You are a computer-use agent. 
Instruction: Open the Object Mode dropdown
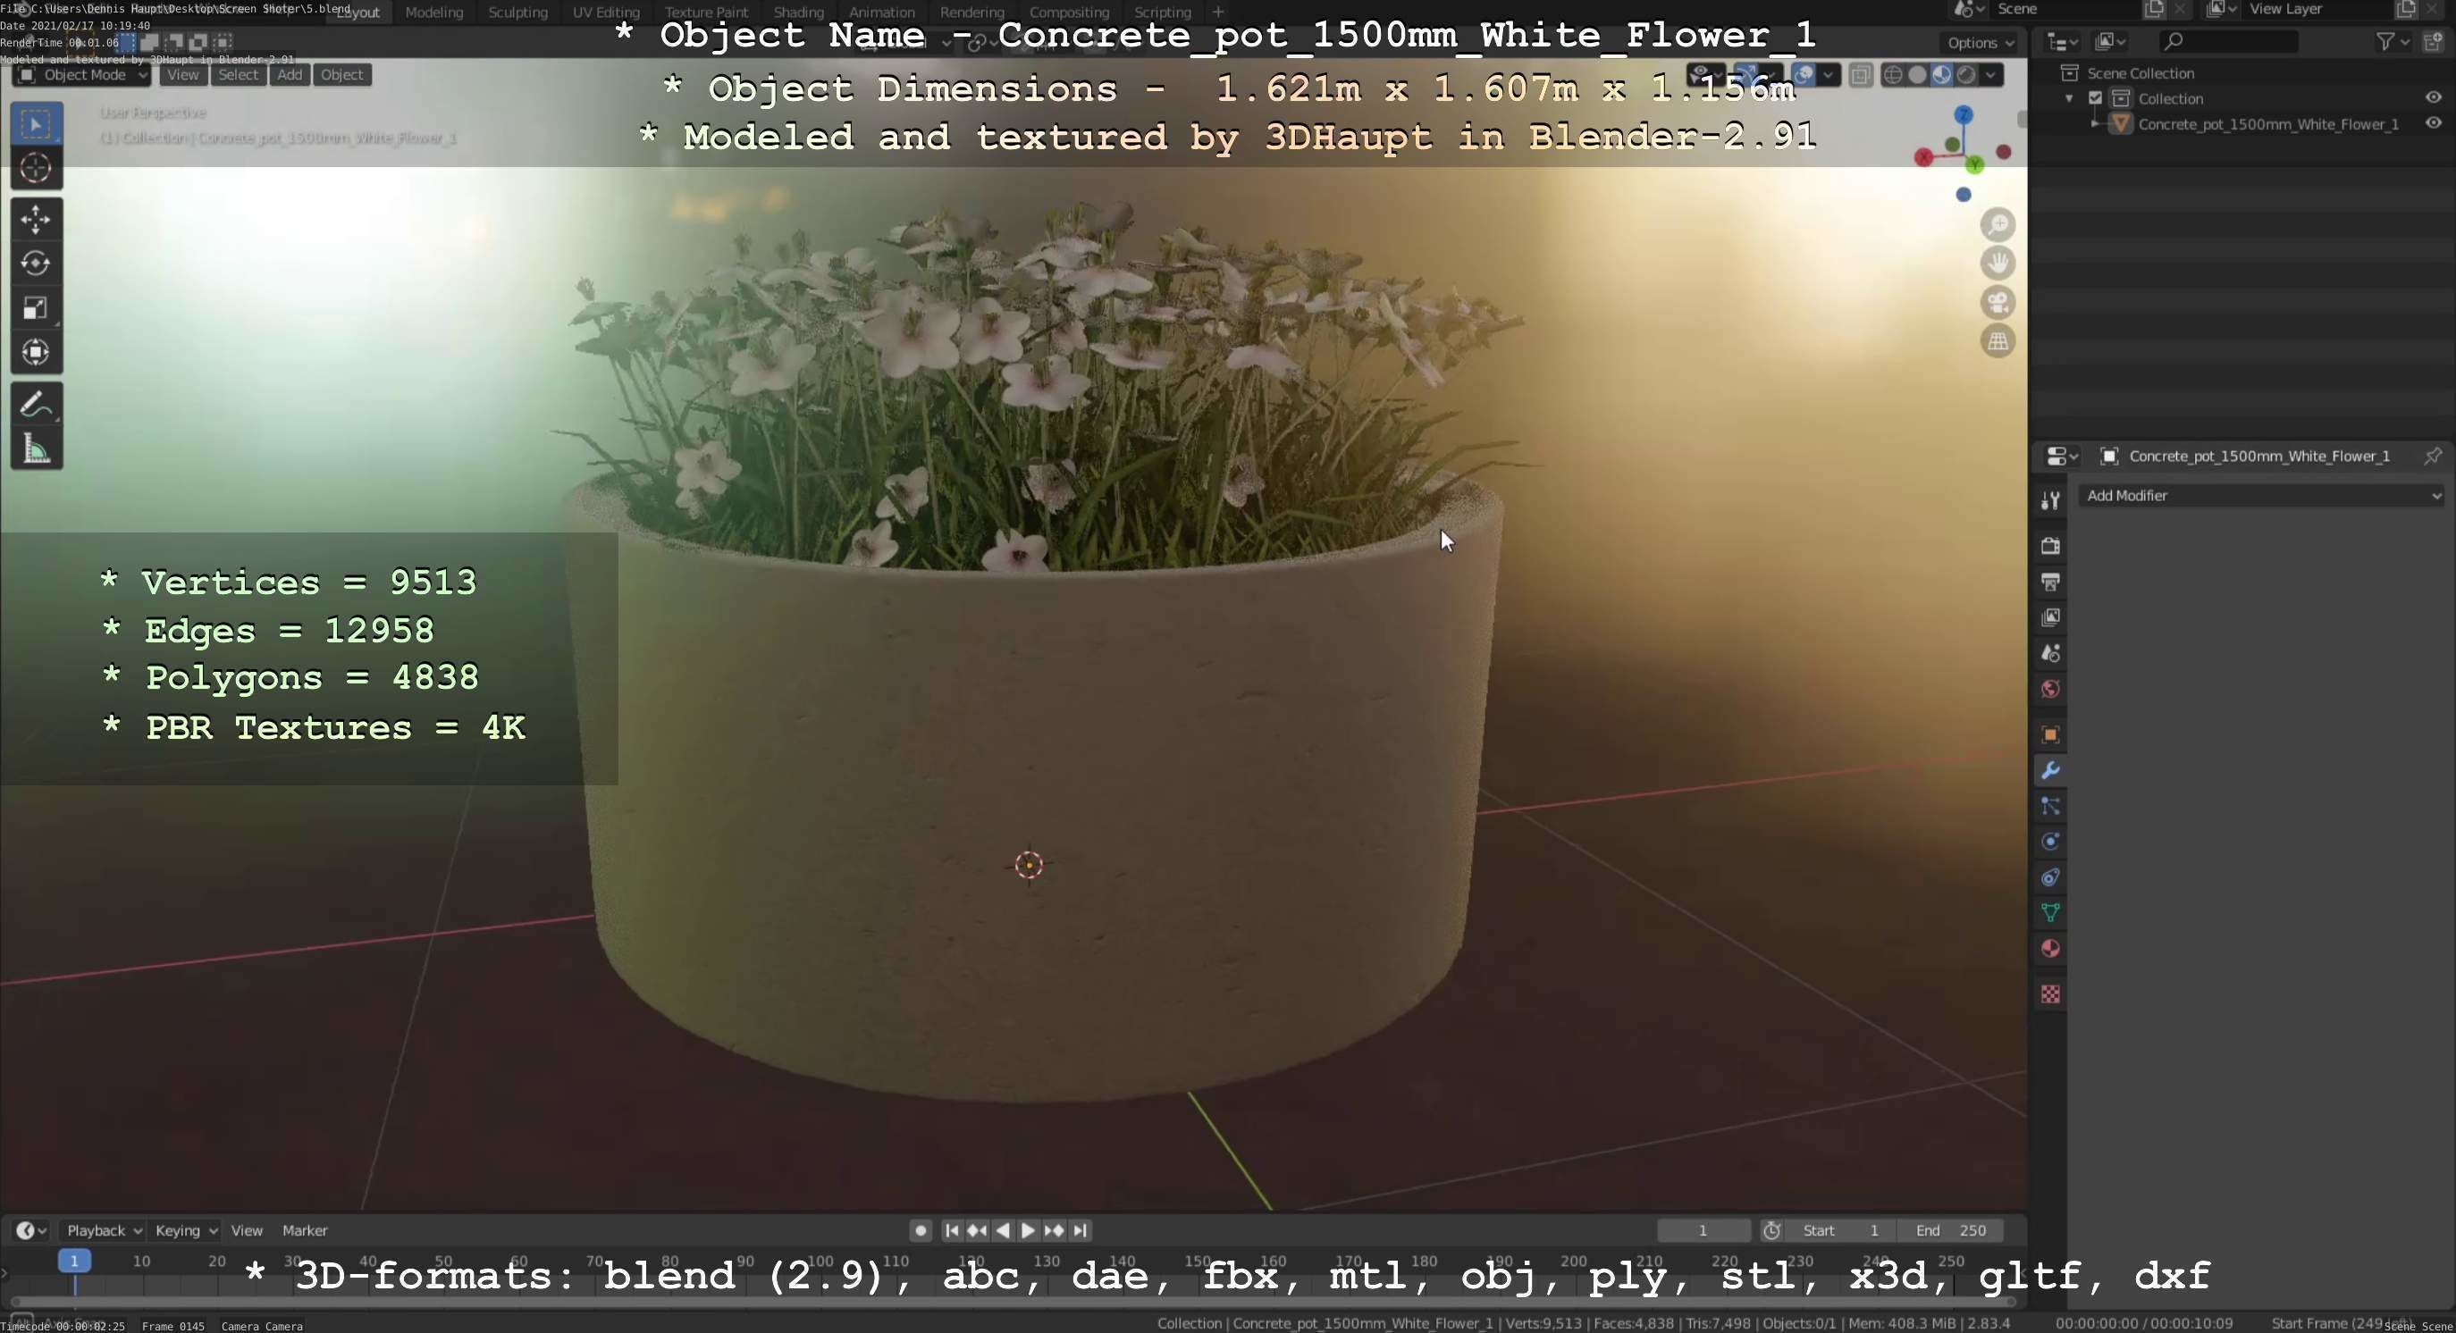click(81, 75)
